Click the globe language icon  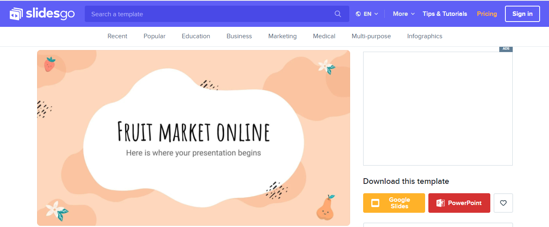(x=358, y=14)
